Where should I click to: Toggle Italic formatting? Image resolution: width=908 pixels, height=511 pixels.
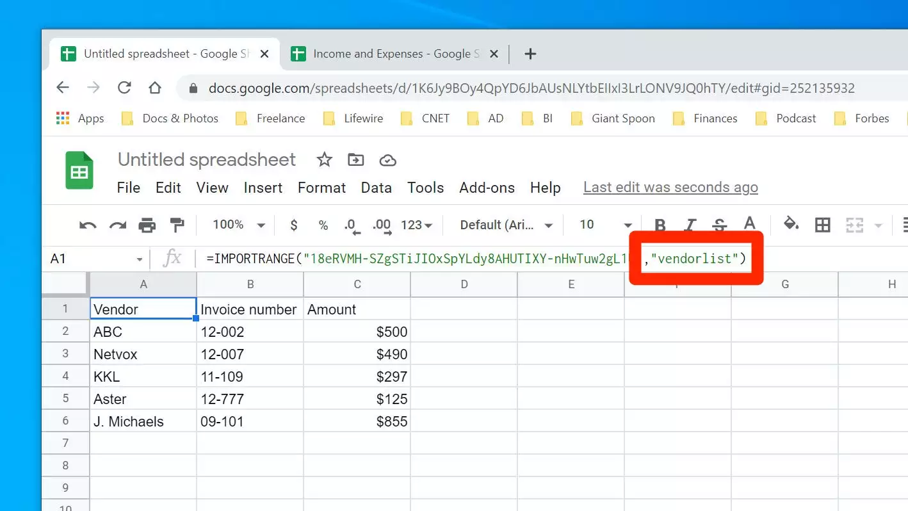click(690, 225)
